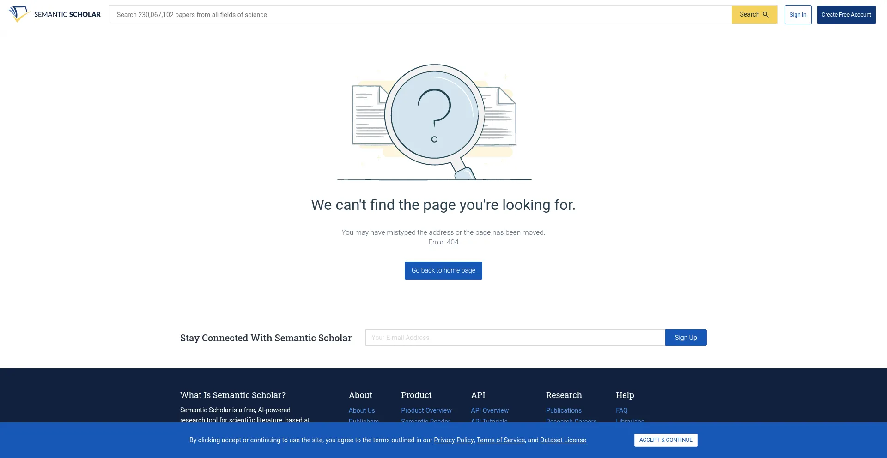Open the Dataset License link
Screen dimensions: 887x458
click(x=563, y=440)
